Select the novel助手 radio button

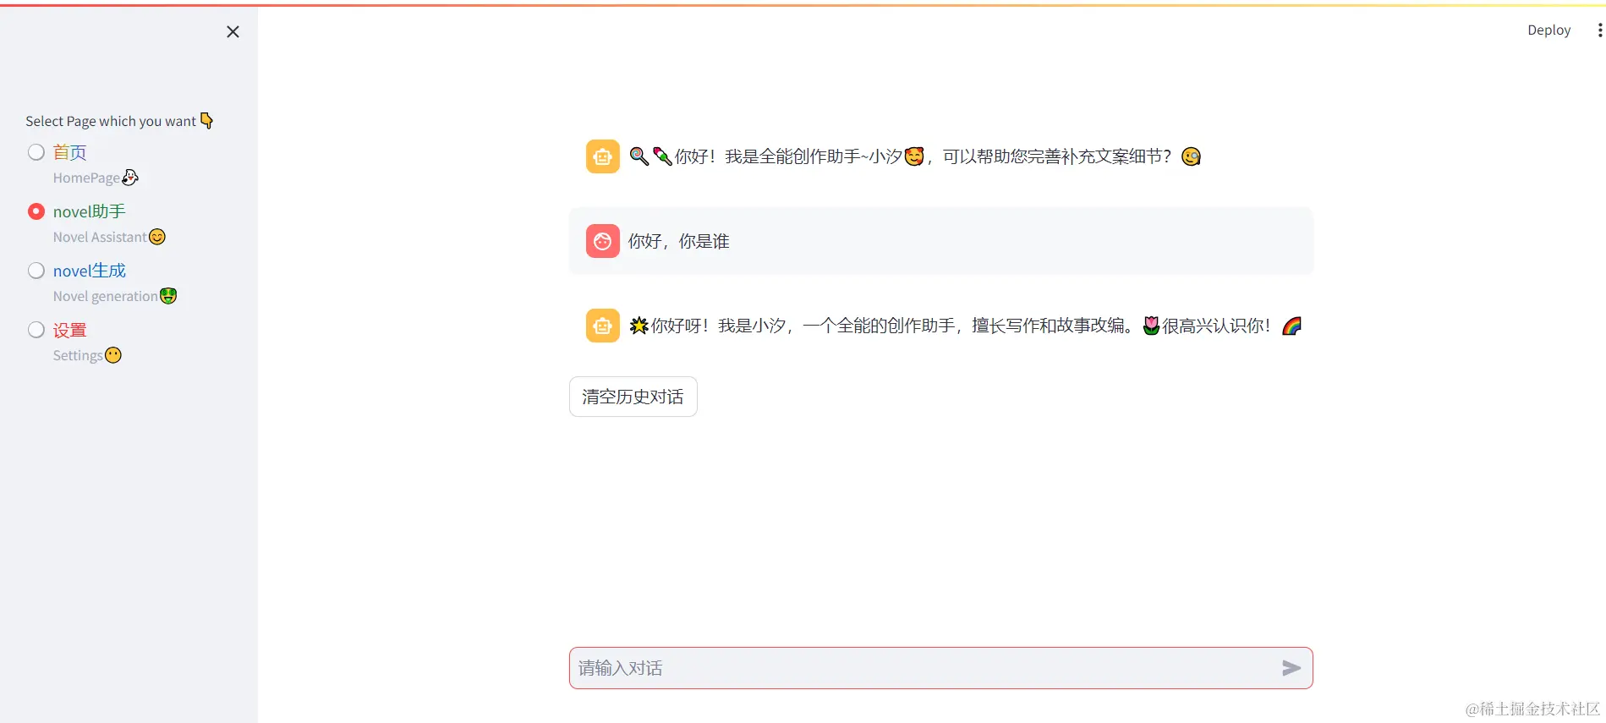[x=36, y=211]
